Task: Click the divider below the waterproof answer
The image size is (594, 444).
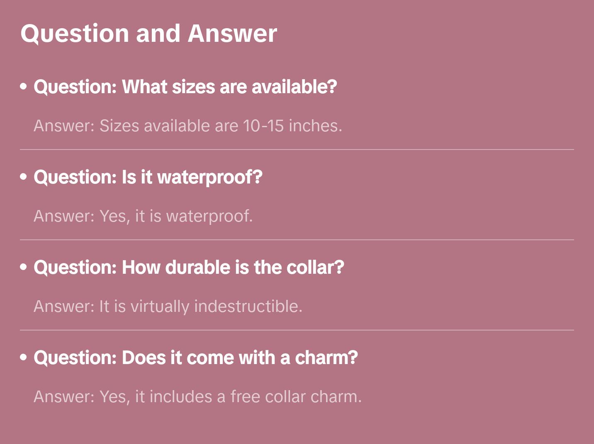Action: point(297,240)
